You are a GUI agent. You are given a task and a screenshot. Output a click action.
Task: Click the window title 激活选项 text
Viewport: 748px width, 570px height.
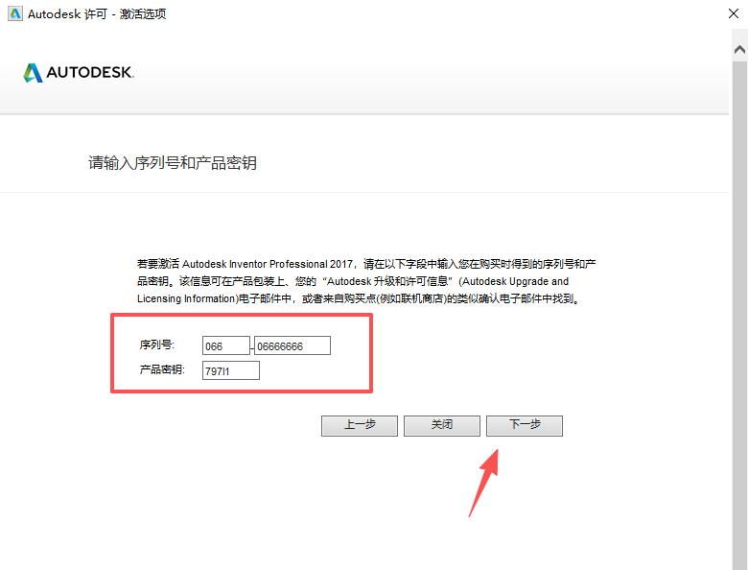click(x=143, y=13)
